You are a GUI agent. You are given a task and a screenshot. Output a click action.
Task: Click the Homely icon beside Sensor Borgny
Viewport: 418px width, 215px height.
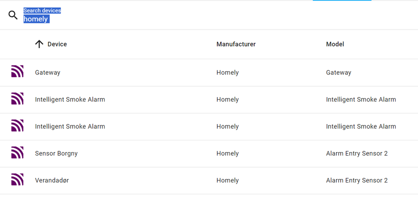pyautogui.click(x=17, y=152)
